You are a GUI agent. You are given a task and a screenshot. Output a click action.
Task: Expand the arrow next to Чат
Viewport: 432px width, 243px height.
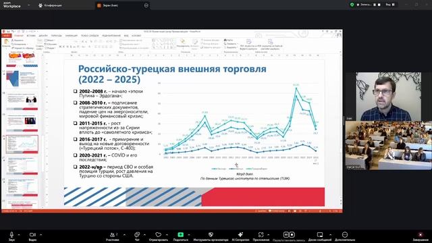[144, 235]
